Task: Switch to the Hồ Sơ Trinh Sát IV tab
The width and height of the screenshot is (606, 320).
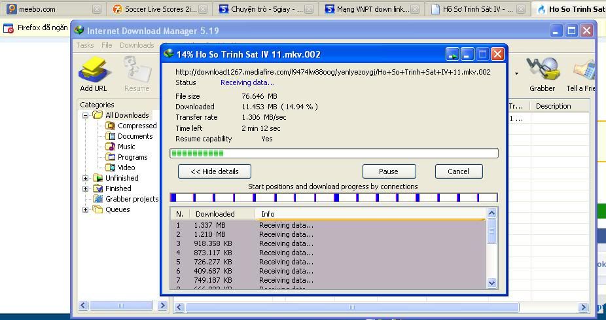Action: click(477, 9)
